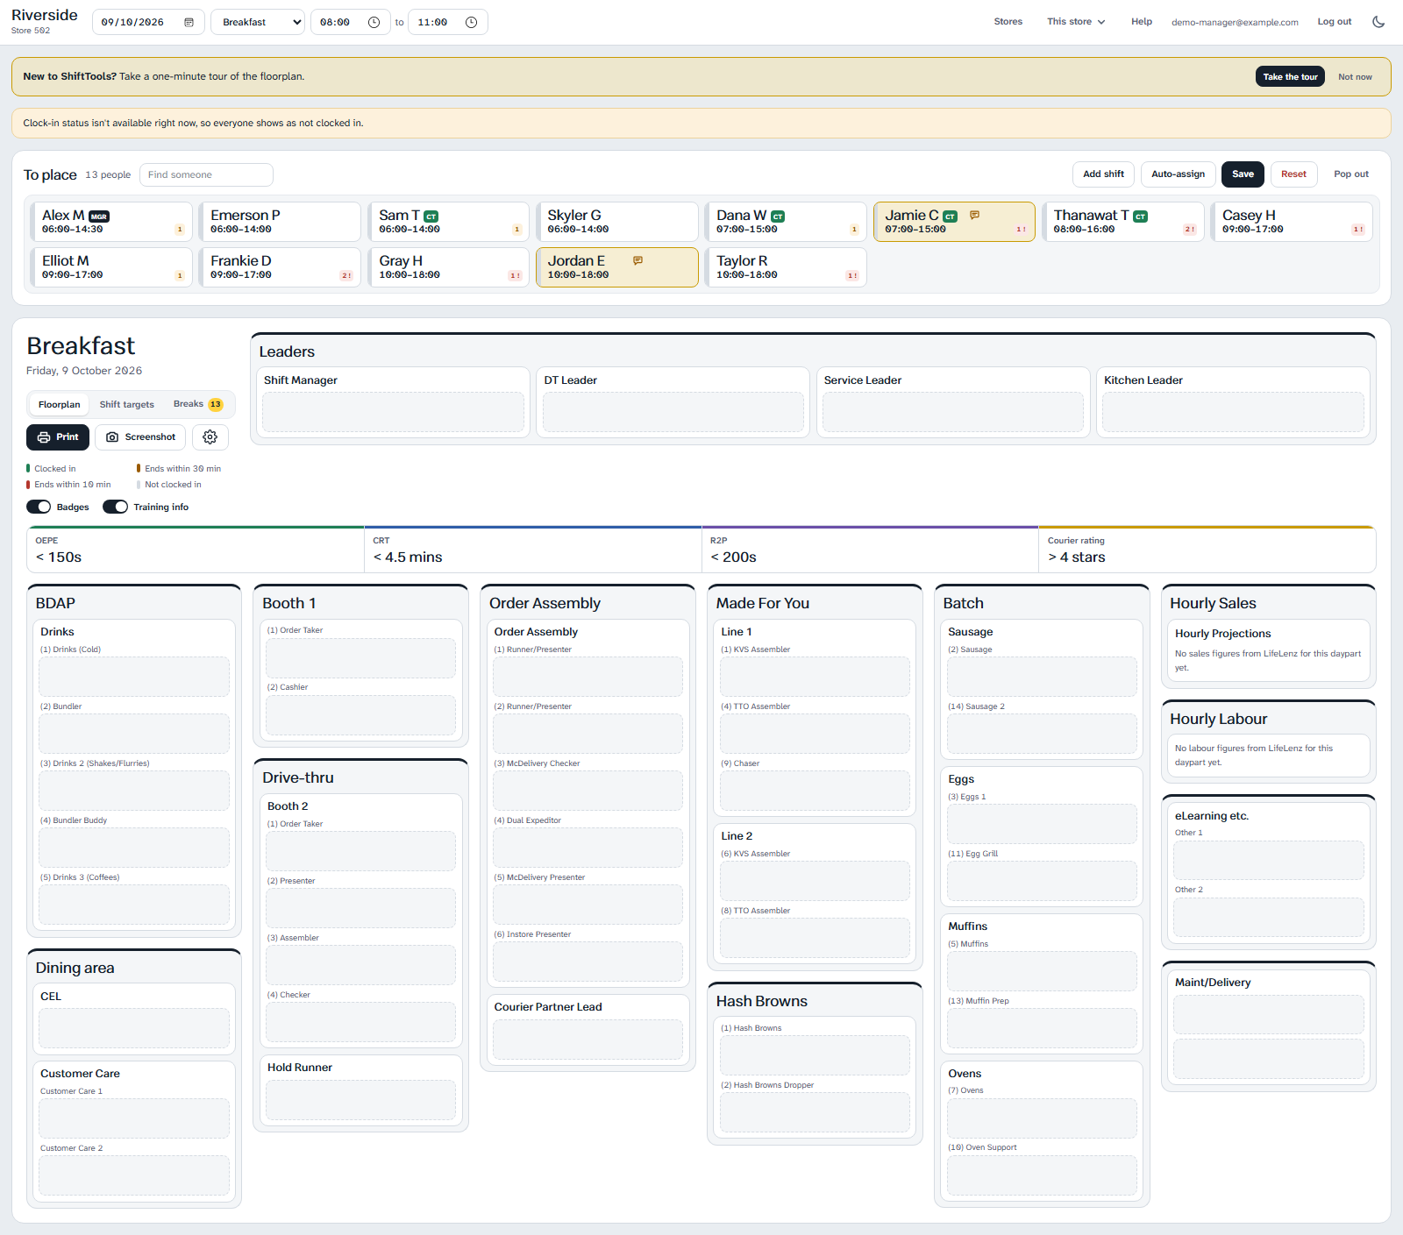Print the Breakfast floorplan
The height and width of the screenshot is (1235, 1403).
[58, 437]
